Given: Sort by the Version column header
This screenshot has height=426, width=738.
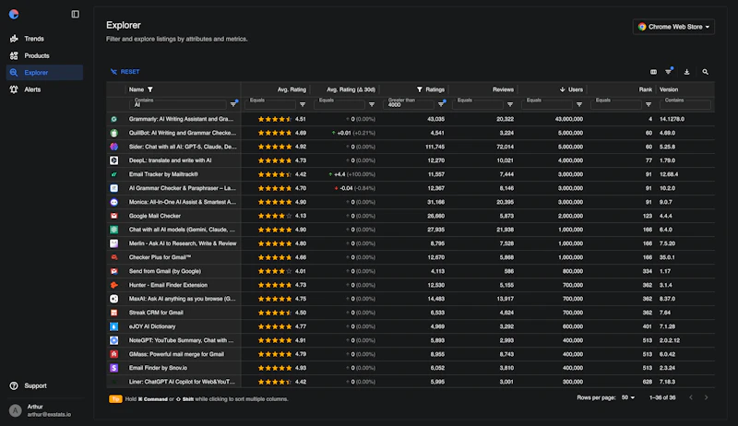Looking at the screenshot, I should (669, 89).
